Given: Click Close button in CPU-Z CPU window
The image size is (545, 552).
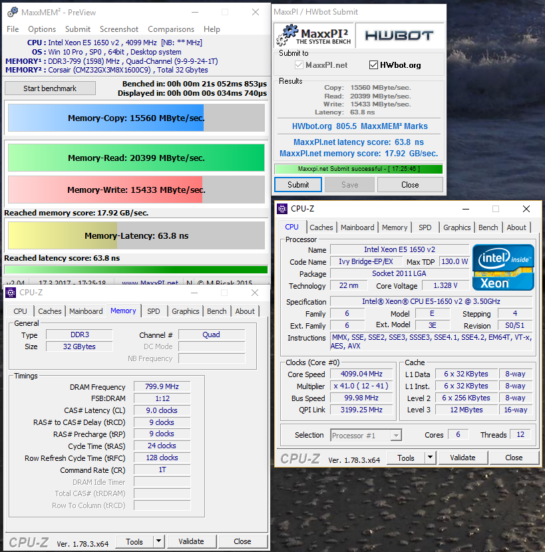Looking at the screenshot, I should (x=514, y=458).
